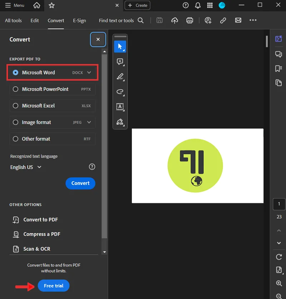Select the arrow selection tool

point(120,46)
